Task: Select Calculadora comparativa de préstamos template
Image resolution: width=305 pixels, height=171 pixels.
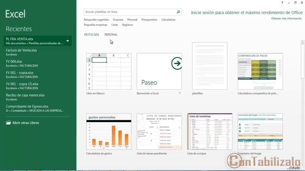Action: pos(260,71)
